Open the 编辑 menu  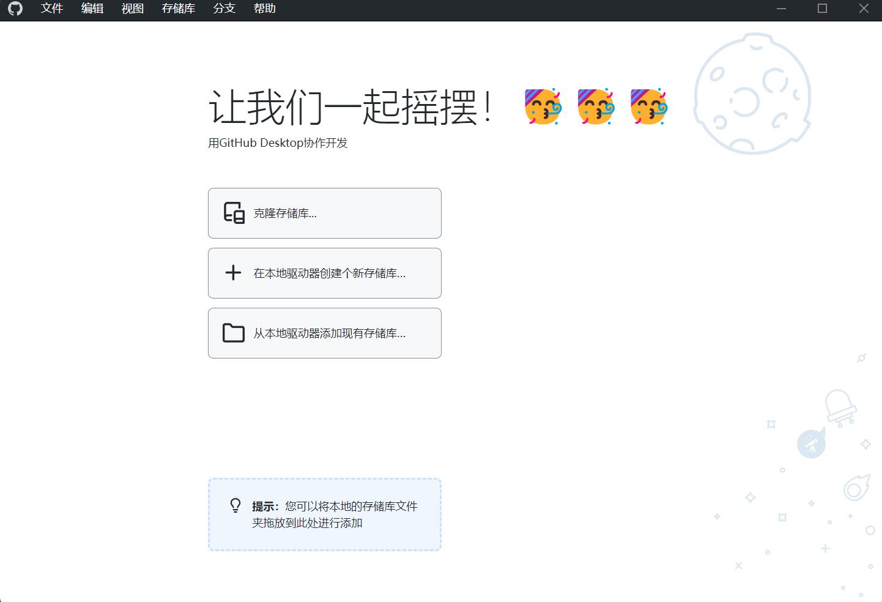pyautogui.click(x=92, y=9)
